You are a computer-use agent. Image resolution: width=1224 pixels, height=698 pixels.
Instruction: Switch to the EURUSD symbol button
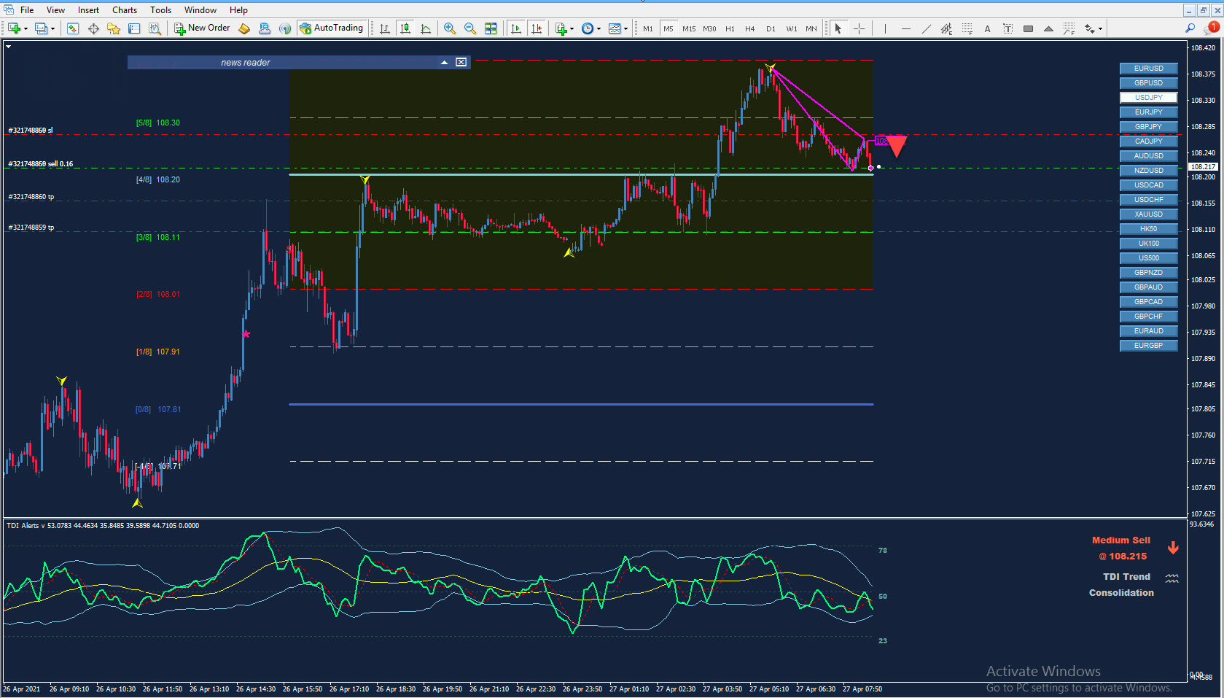pos(1148,69)
